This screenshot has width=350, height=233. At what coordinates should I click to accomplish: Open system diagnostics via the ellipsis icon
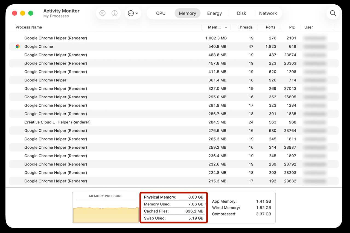(x=131, y=13)
